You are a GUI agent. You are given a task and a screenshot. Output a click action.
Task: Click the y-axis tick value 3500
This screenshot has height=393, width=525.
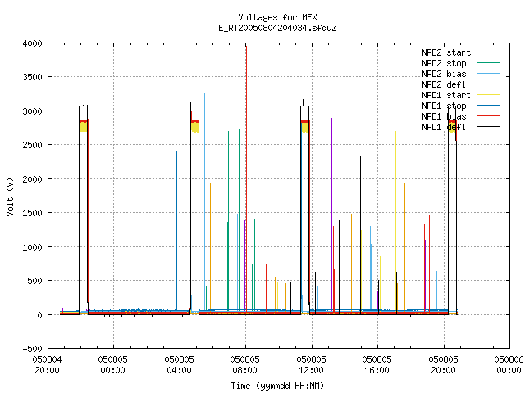[33, 77]
